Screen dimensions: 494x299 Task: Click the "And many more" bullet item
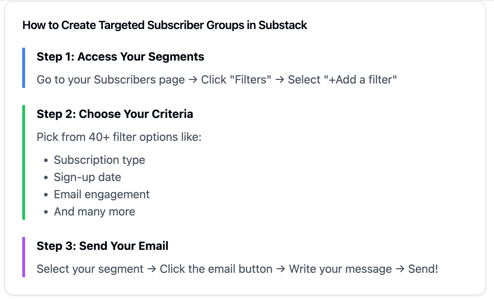[95, 212]
